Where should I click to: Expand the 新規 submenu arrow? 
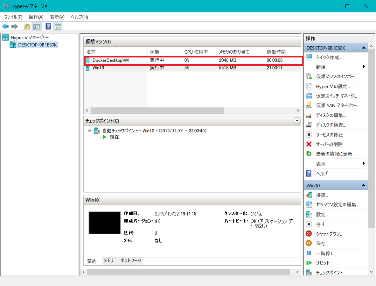364,67
